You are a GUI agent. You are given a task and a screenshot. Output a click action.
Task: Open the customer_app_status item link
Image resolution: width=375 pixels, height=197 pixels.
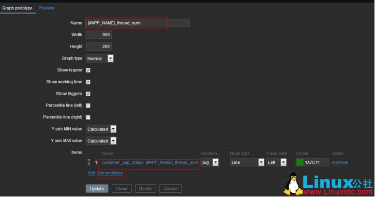coord(149,162)
